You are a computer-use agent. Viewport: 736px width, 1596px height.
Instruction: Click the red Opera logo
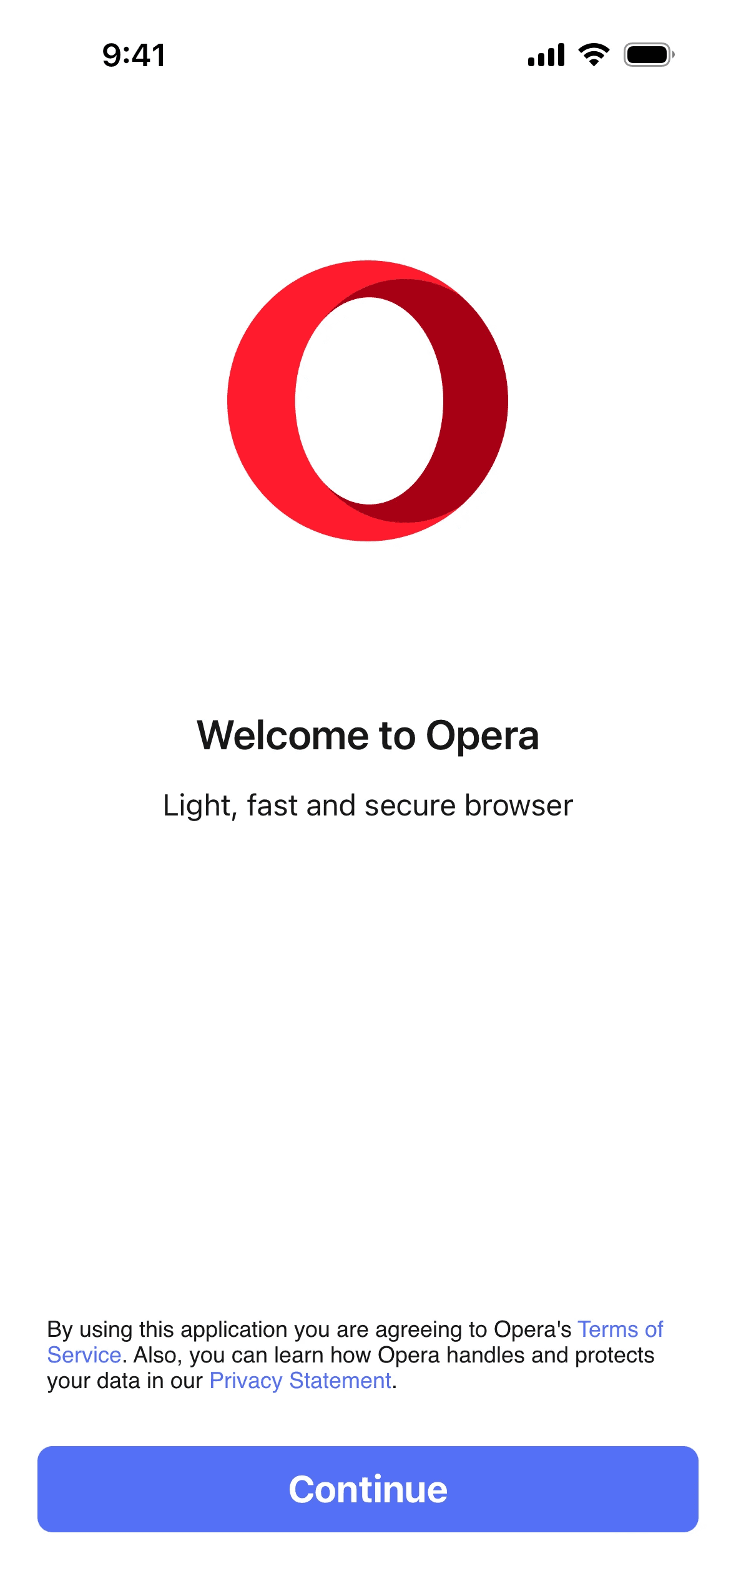(x=368, y=400)
